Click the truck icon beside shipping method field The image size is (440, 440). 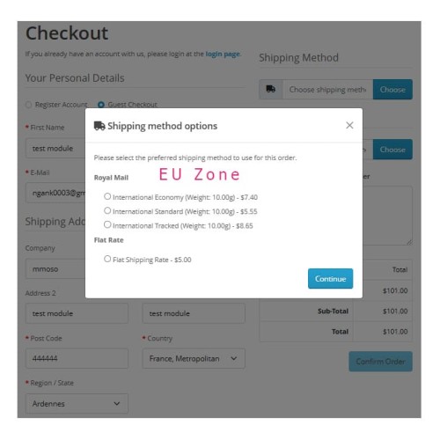pyautogui.click(x=270, y=89)
